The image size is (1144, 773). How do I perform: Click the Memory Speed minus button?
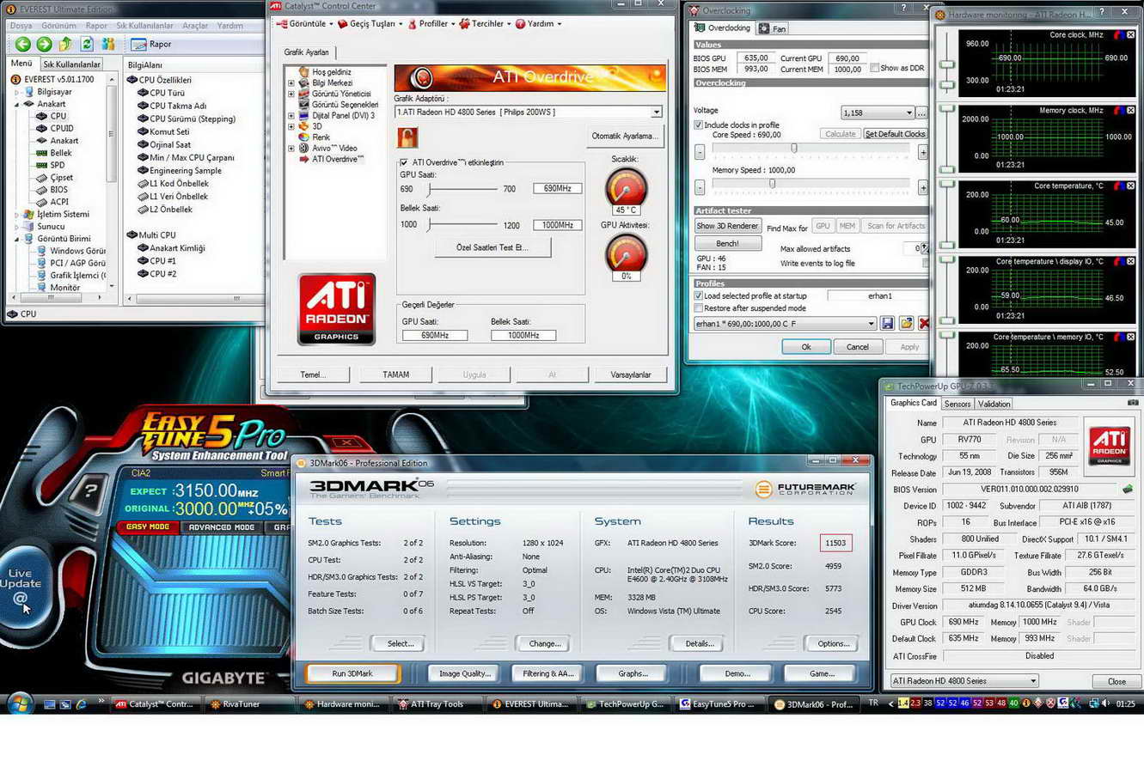[700, 186]
